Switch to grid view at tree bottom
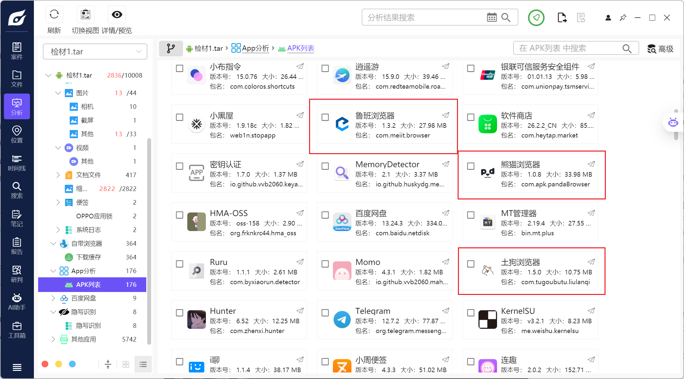The width and height of the screenshot is (684, 379). 126,364
